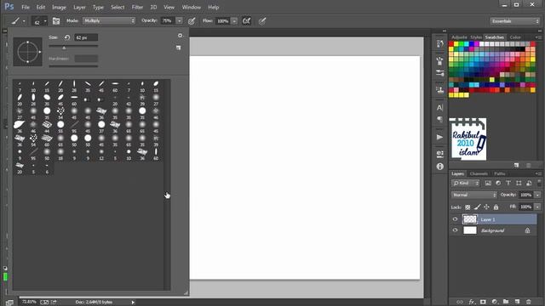545x306 pixels.
Task: Open the layer Fill dropdown arrow
Action: [537, 207]
